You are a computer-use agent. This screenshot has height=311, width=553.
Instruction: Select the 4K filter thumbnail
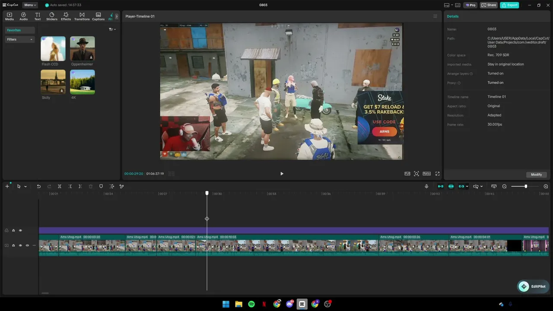tap(83, 82)
